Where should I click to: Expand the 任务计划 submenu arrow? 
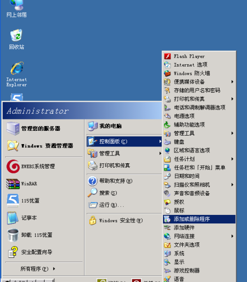tap(232, 159)
